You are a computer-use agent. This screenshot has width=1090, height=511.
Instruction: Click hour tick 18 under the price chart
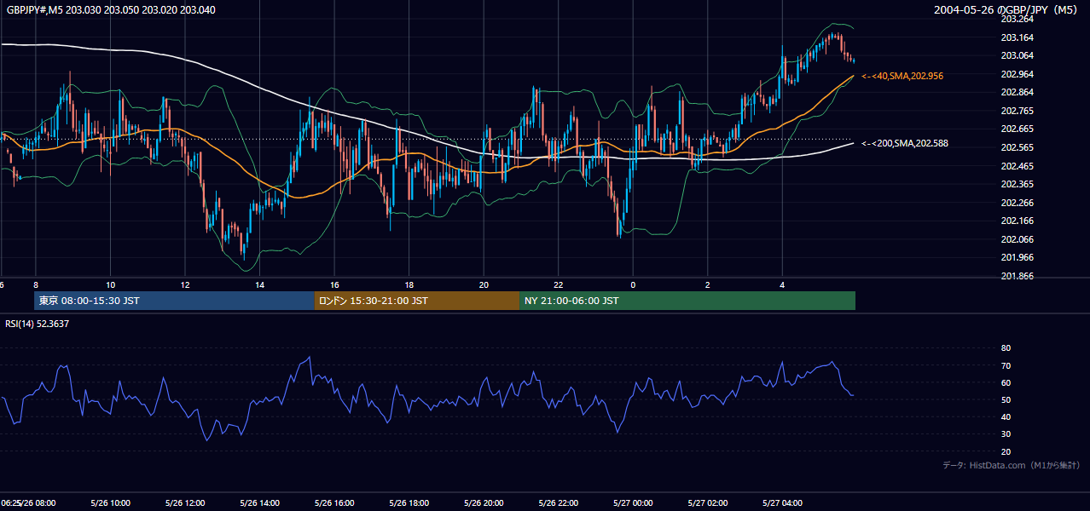tap(409, 284)
